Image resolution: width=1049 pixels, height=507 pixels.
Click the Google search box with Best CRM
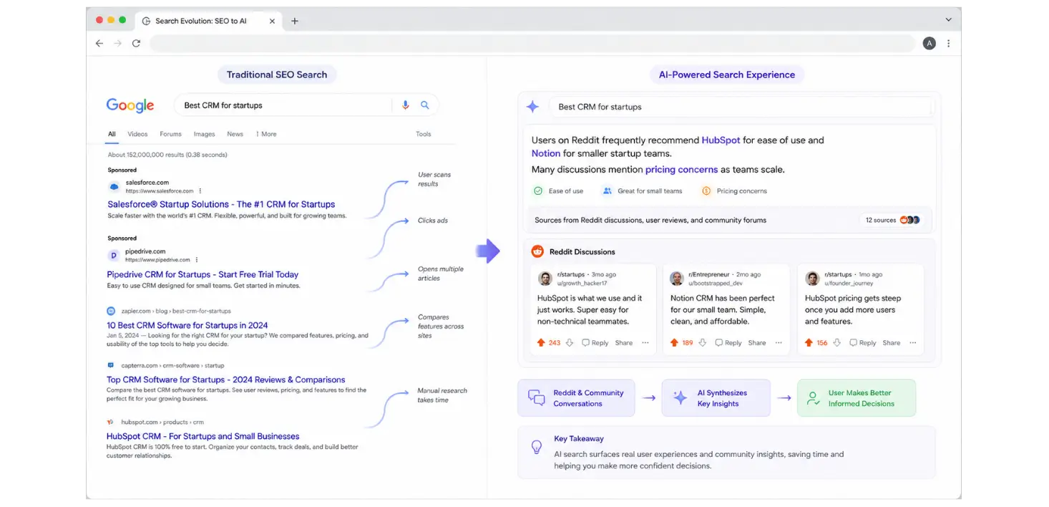[306, 105]
